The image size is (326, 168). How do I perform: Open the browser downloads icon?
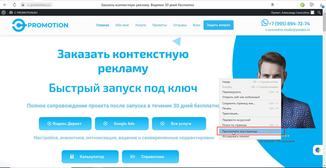[x=321, y=5]
